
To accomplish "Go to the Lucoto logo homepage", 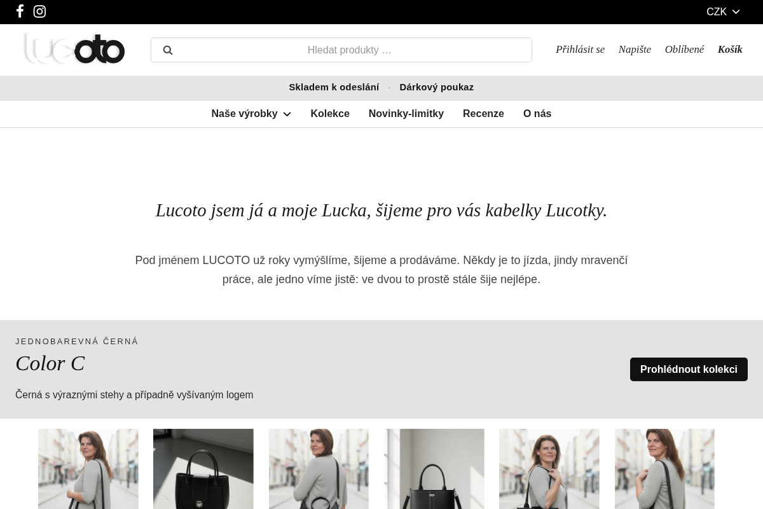I will (x=74, y=49).
